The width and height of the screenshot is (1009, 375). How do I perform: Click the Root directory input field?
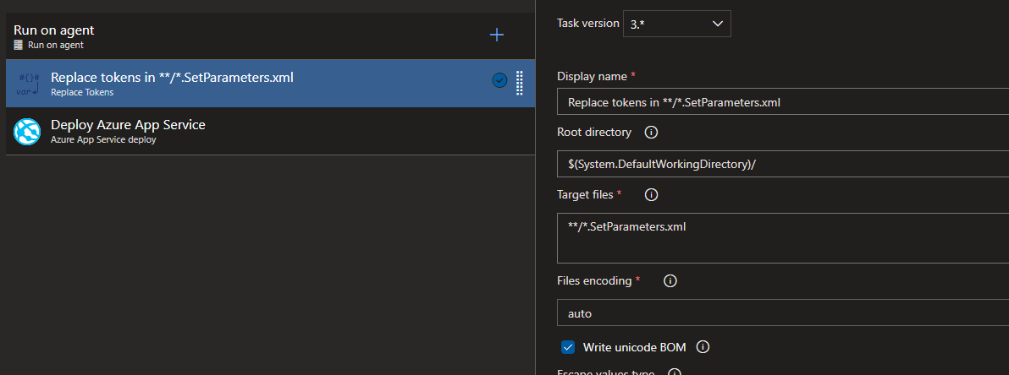click(782, 164)
